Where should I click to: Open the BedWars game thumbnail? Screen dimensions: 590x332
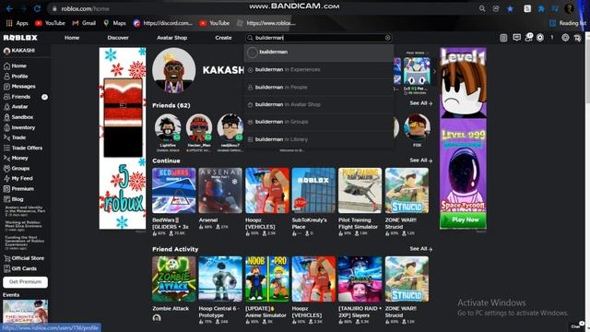[174, 191]
